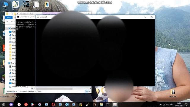This screenshot has height=107, width=190.
Task: Minimize the Minecraft window
Action: pos(139,17)
